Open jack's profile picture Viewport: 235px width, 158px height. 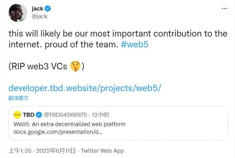coord(18,13)
